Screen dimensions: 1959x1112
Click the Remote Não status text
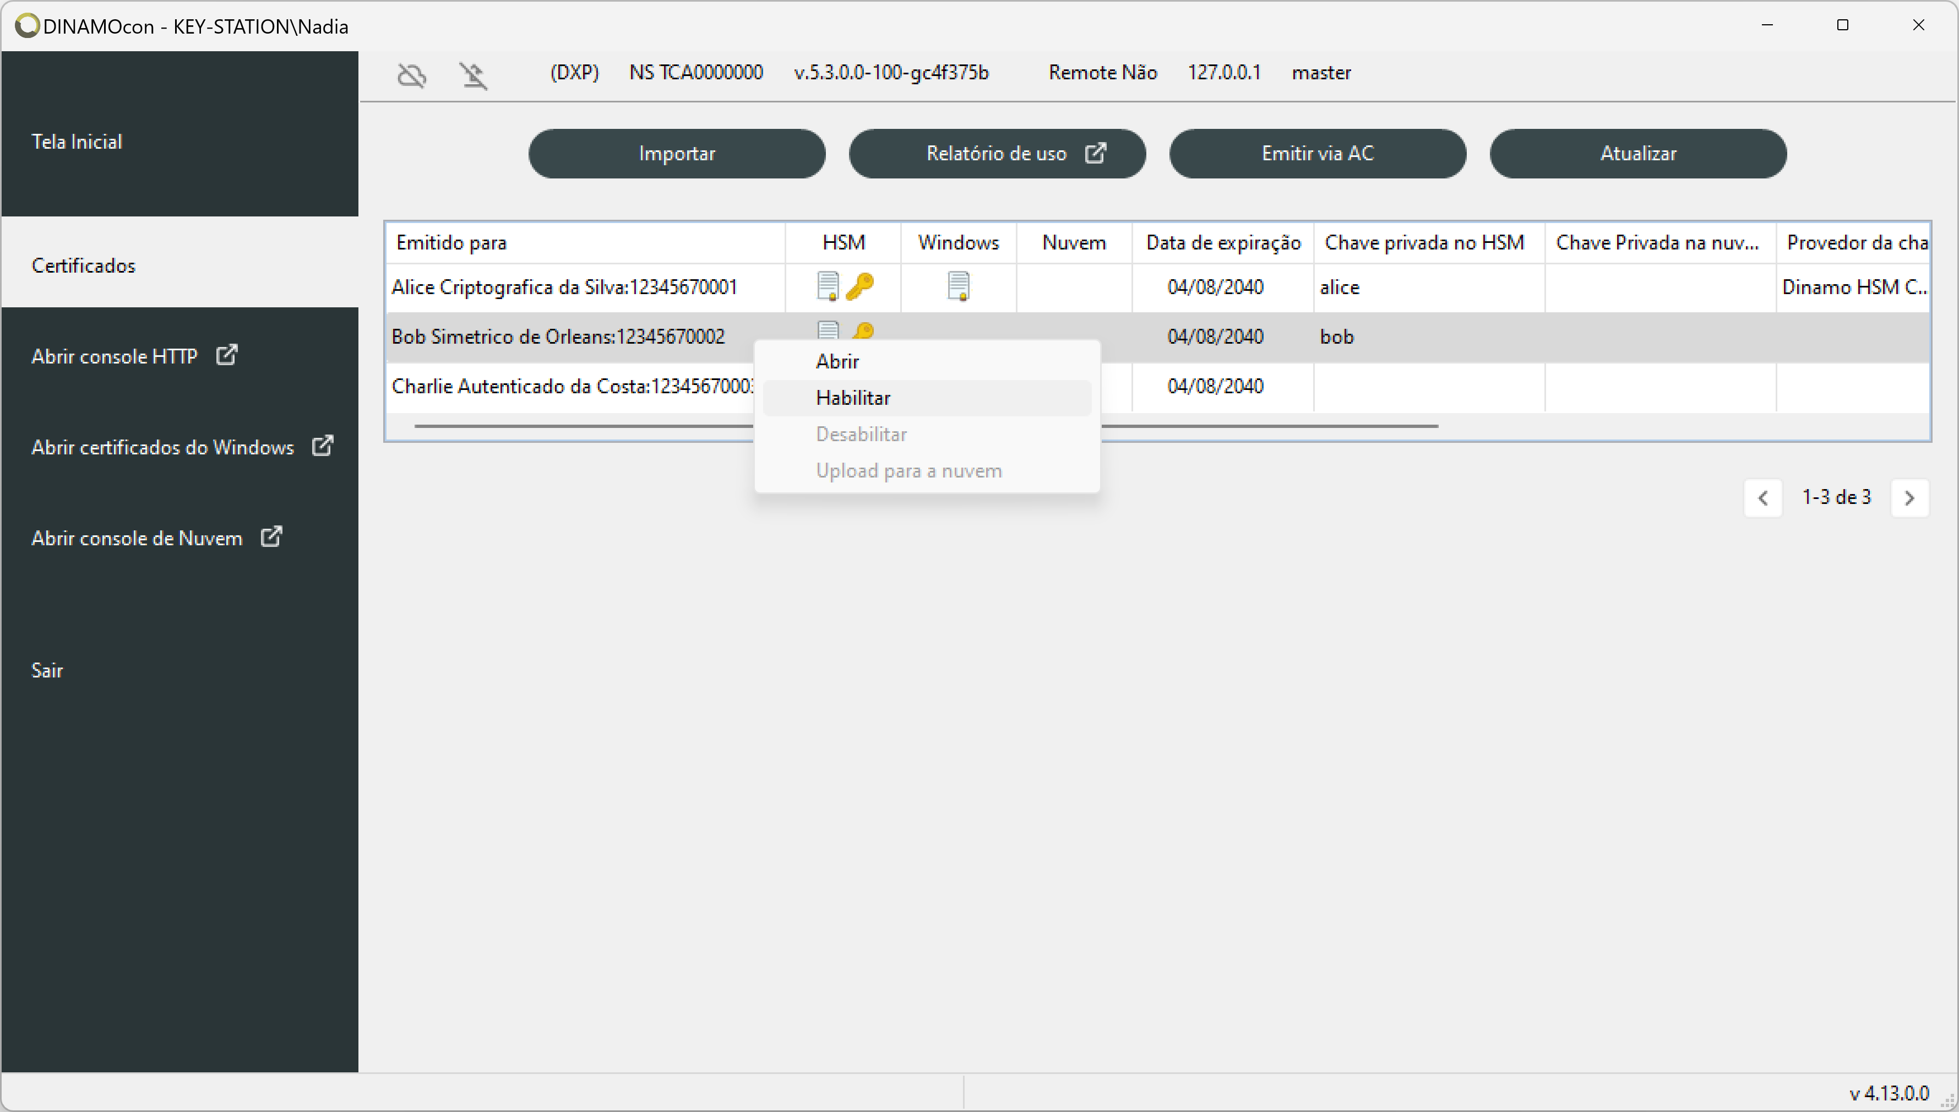(1102, 73)
